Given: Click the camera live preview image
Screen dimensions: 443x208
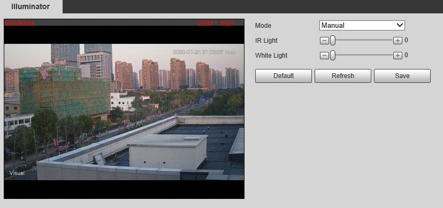Looking at the screenshot, I should [x=124, y=112].
